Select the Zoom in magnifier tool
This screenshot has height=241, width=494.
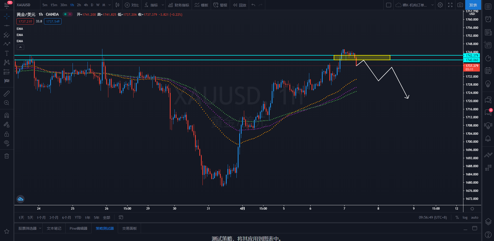click(x=7, y=103)
